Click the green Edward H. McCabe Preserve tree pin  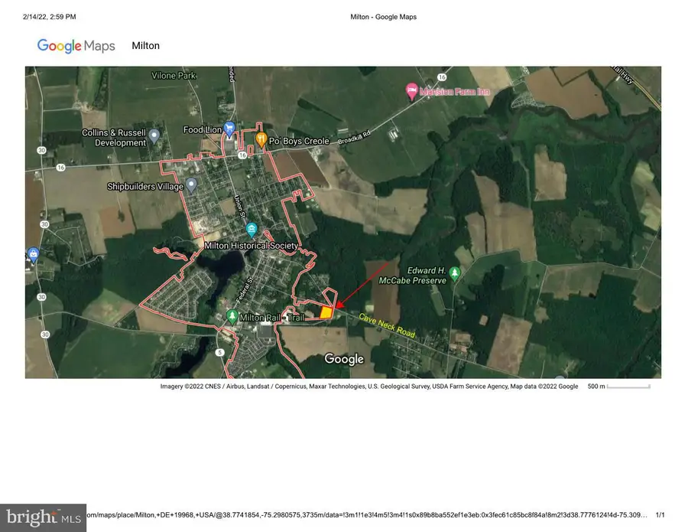click(x=455, y=271)
